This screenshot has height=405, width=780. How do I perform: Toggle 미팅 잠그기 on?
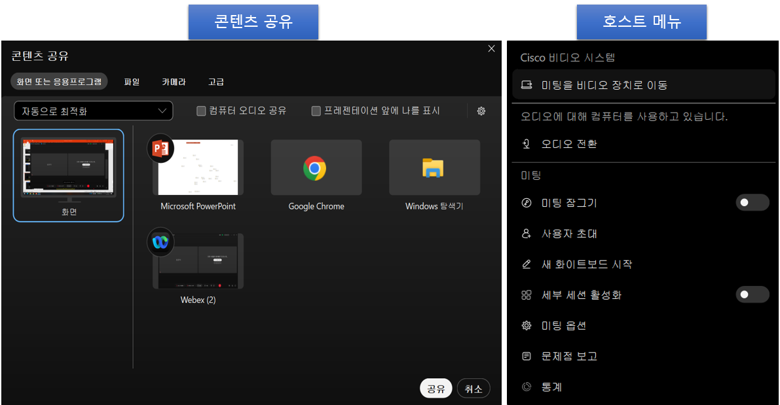(x=752, y=203)
